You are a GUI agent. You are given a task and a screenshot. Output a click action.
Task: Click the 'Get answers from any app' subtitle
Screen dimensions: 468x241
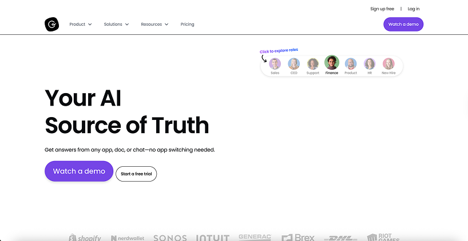129,150
